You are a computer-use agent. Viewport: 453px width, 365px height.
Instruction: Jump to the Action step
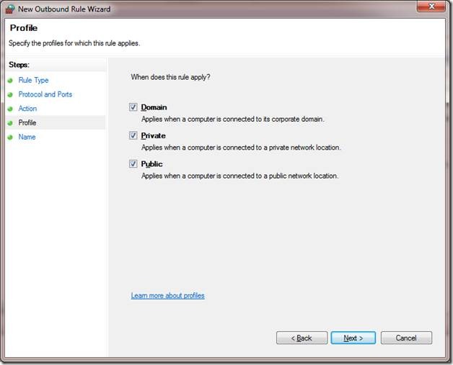pos(27,109)
